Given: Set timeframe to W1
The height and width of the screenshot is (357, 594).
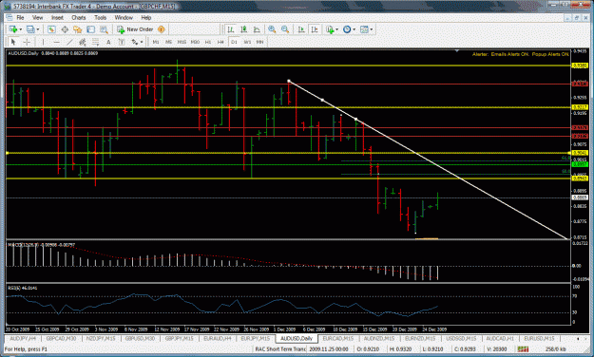Looking at the screenshot, I should 247,42.
